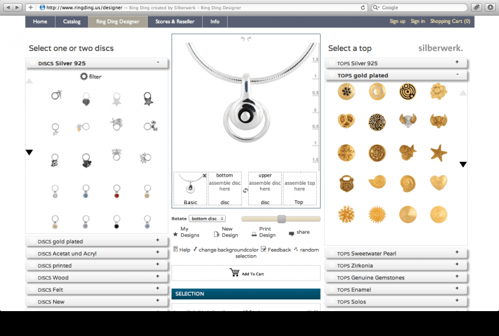Click the Sign in link
The width and height of the screenshot is (499, 336).
click(417, 21)
